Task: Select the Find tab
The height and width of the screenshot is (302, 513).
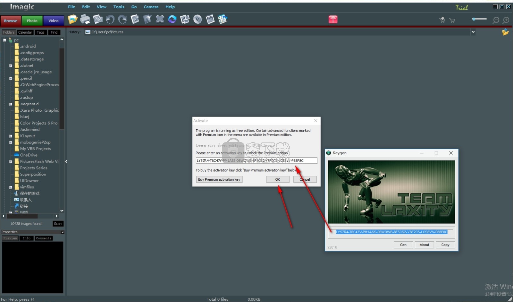Action: (x=54, y=32)
